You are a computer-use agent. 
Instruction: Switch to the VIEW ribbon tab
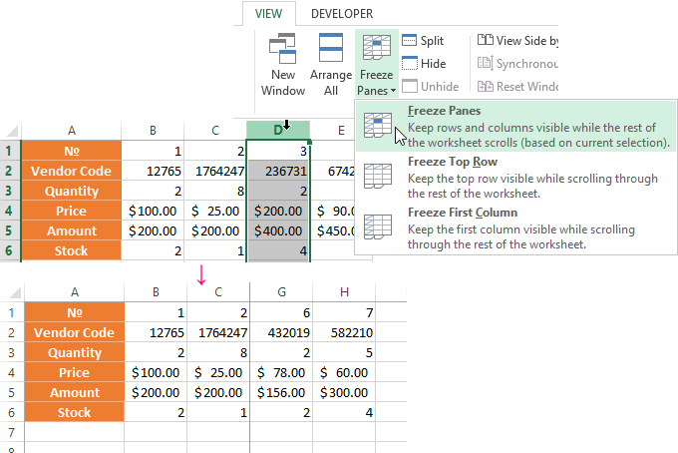pos(268,13)
